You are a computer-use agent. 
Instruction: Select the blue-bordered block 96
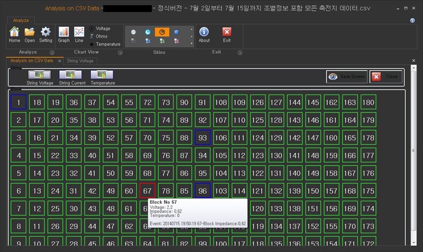click(203, 191)
